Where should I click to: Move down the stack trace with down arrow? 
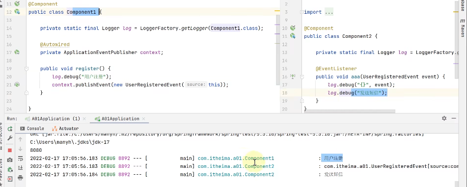tap(20, 149)
